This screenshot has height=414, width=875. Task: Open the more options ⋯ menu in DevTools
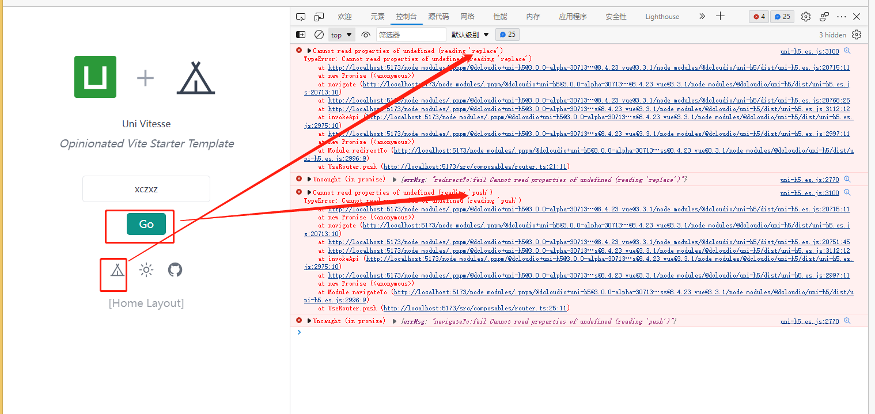coord(841,17)
